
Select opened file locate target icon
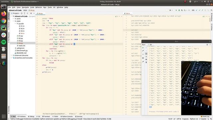tap(22, 13)
